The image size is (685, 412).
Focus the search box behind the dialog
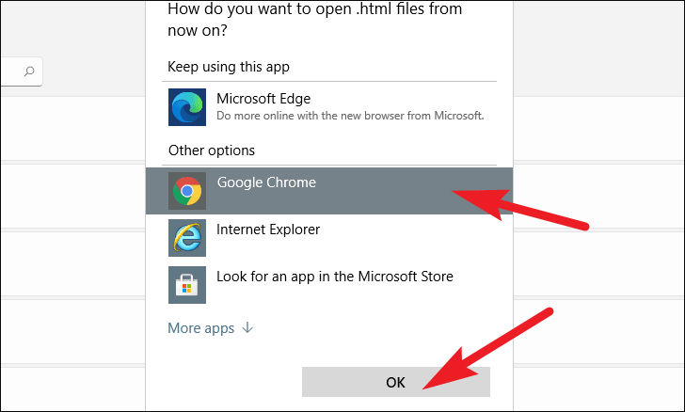coord(22,71)
